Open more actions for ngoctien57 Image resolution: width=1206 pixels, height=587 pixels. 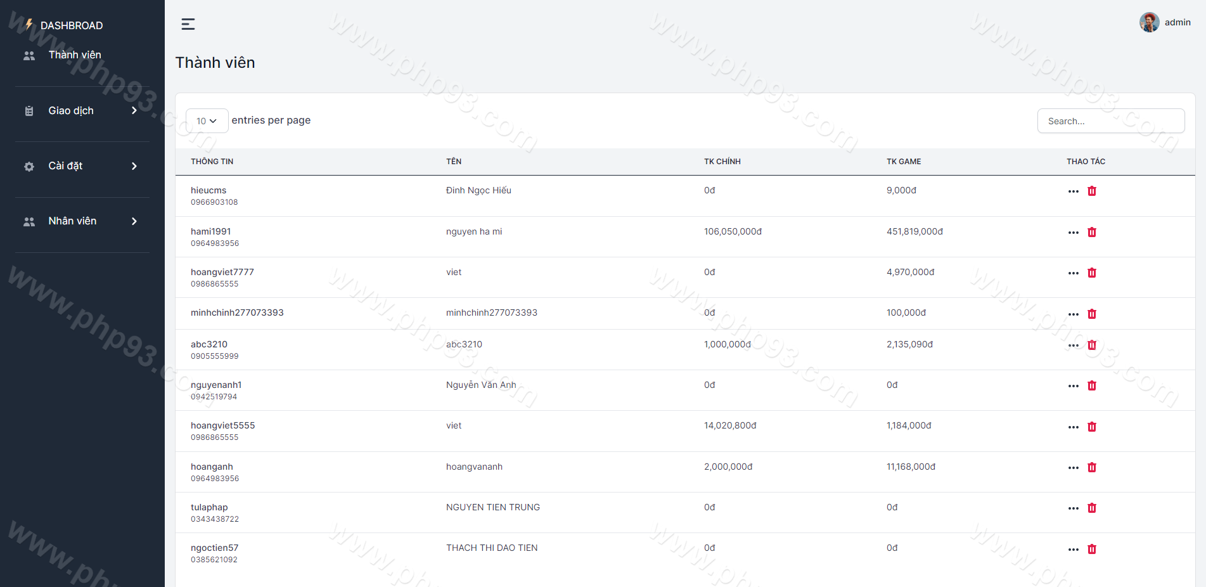pos(1073,550)
